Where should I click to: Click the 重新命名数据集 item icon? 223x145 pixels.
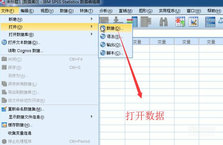point(4,109)
